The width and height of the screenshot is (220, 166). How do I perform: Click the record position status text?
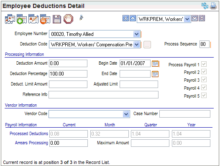click(x=56, y=162)
